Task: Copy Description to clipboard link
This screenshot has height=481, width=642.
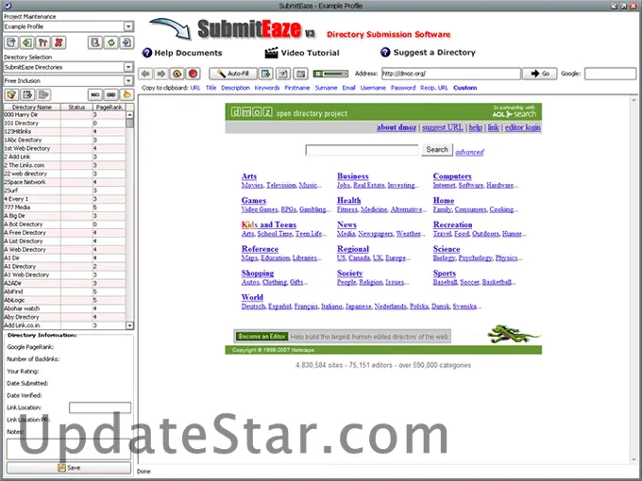Action: coord(235,88)
